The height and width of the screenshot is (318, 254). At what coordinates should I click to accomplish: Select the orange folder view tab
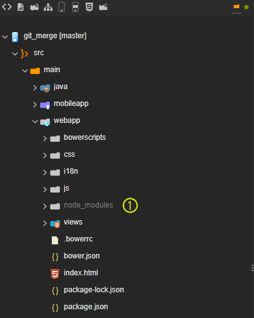coord(236,7)
